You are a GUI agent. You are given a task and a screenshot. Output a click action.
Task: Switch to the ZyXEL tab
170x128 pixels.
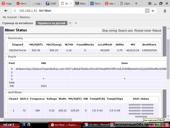click(x=51, y=3)
